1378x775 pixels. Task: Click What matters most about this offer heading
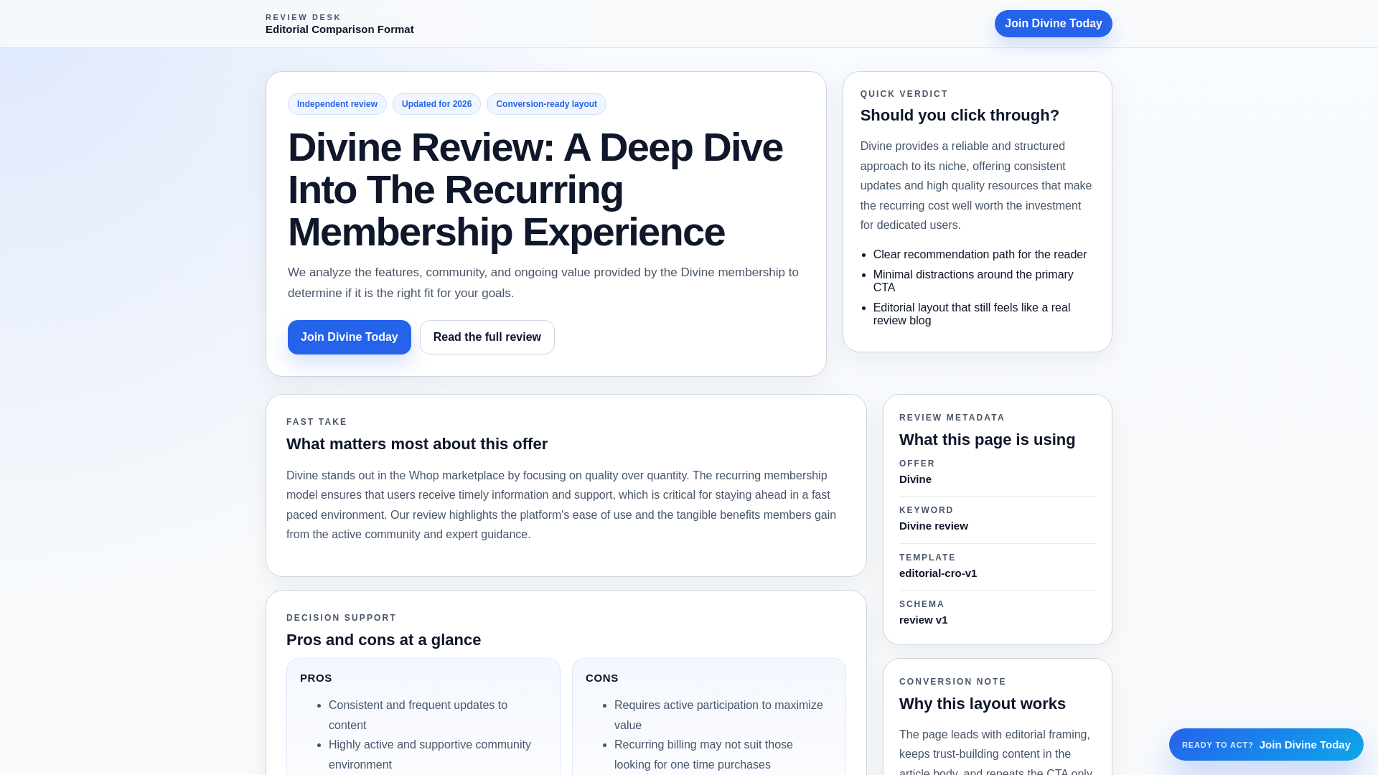[417, 444]
